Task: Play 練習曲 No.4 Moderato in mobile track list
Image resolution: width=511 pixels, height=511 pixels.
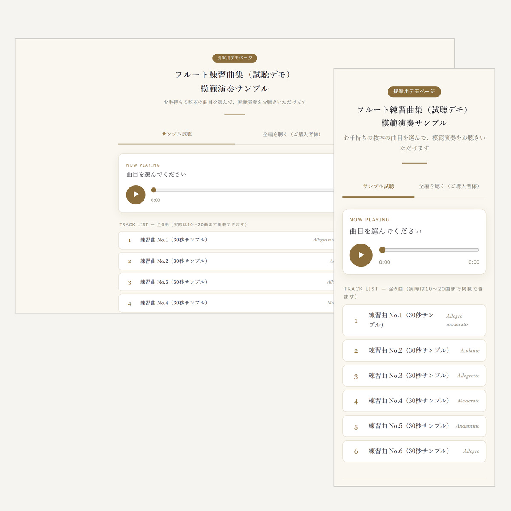Action: click(414, 401)
